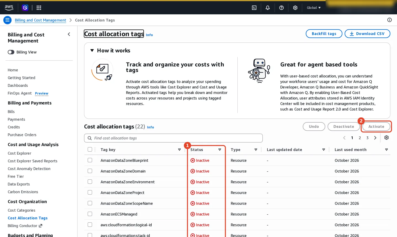The width and height of the screenshot is (397, 237).
Task: Click the Backfill tags button
Action: coord(324,34)
